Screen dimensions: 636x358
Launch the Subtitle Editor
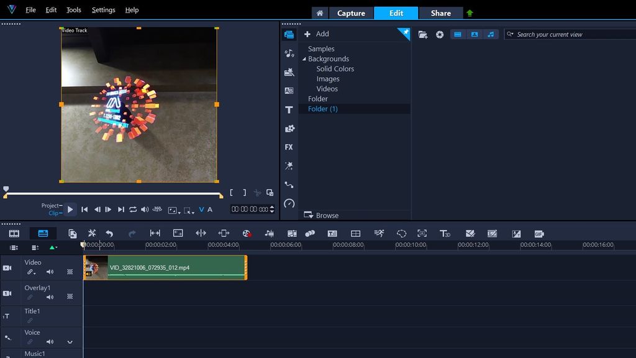point(332,233)
